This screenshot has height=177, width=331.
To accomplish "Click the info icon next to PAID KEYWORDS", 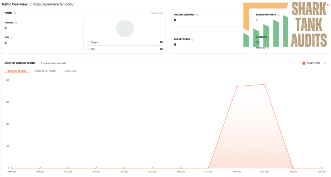I will pos(192,39).
